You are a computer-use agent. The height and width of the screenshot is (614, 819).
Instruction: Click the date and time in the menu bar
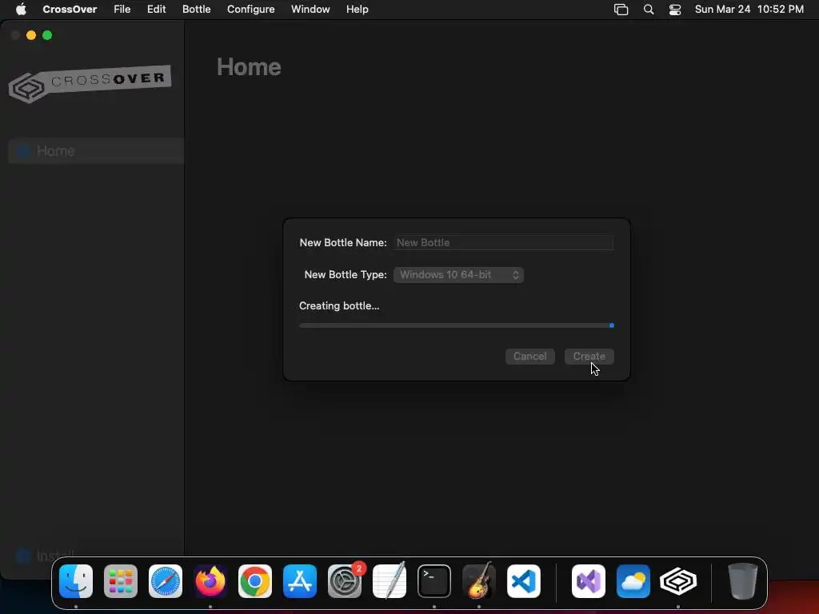click(x=749, y=10)
